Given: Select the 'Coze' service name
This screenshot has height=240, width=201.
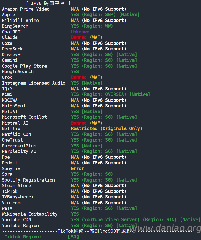Looking at the screenshot, I should click(x=7, y=43).
